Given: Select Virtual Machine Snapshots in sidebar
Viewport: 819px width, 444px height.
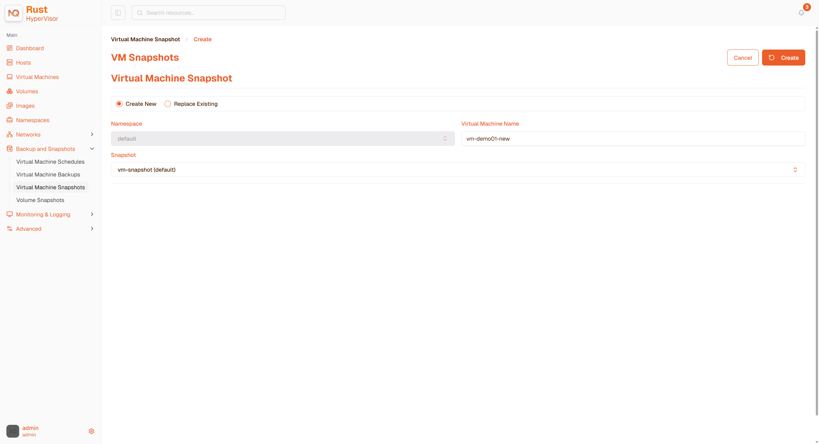Looking at the screenshot, I should (51, 187).
